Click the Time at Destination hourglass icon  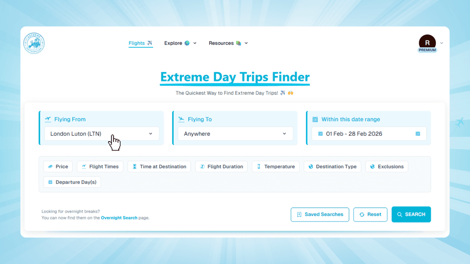(x=134, y=166)
